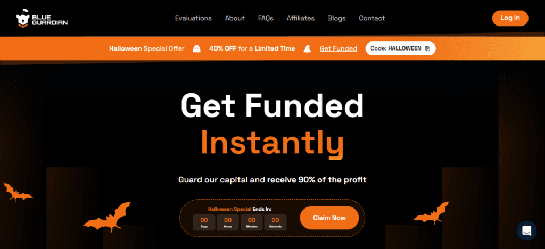Go to the About page

tap(235, 19)
